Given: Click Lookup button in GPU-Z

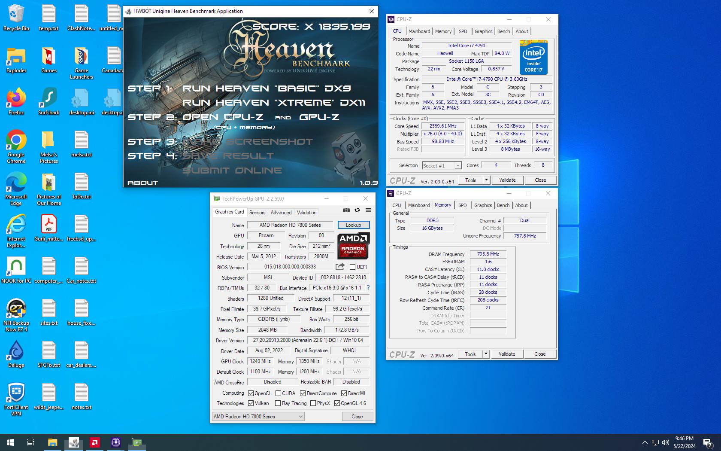Looking at the screenshot, I should point(353,225).
